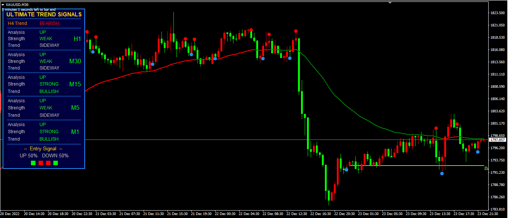
Task: Open the XAUUSD,M30 chart dropdown arrow
Action: coord(3,4)
